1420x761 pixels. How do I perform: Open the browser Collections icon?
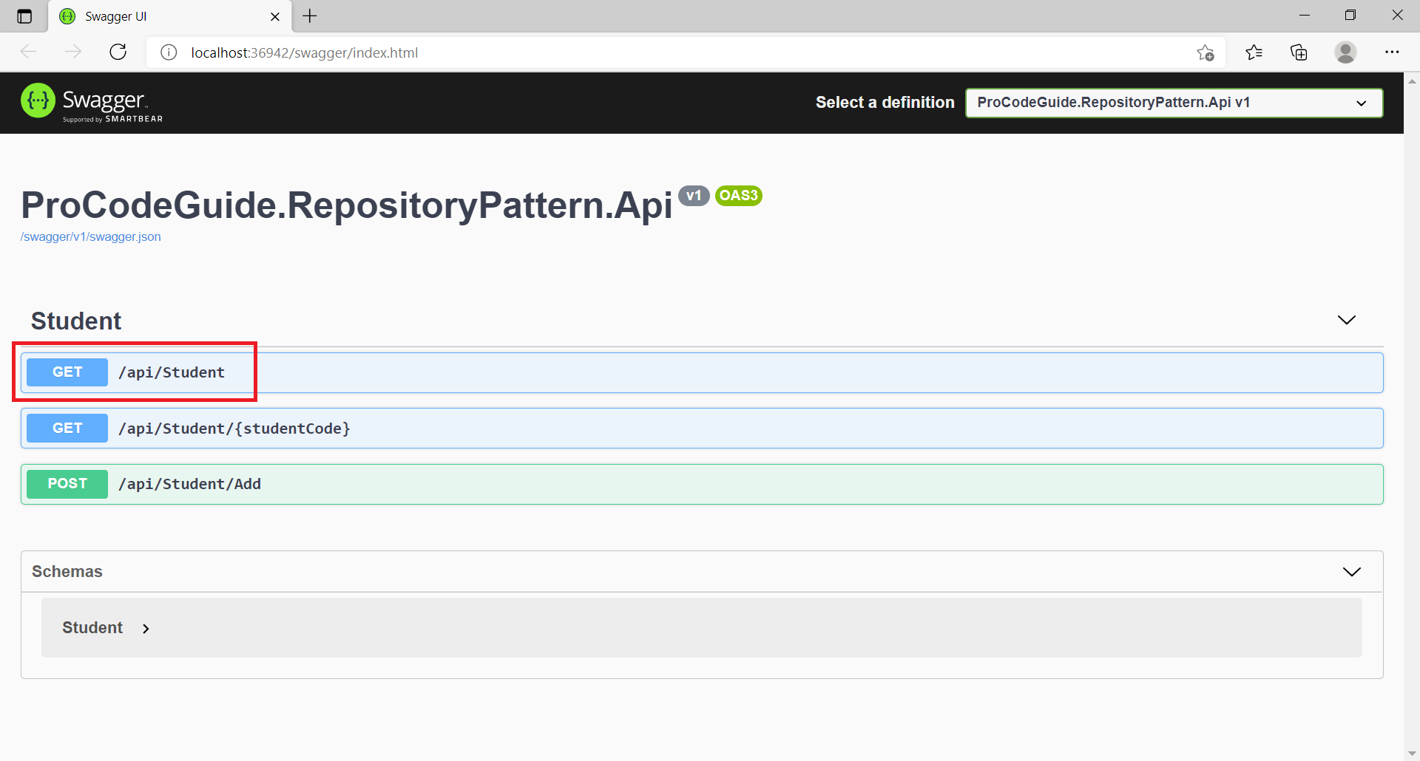1299,52
